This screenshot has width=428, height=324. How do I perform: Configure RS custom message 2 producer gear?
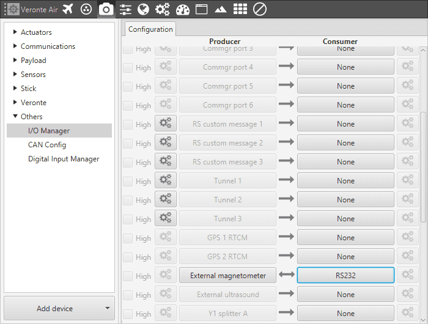(x=166, y=142)
